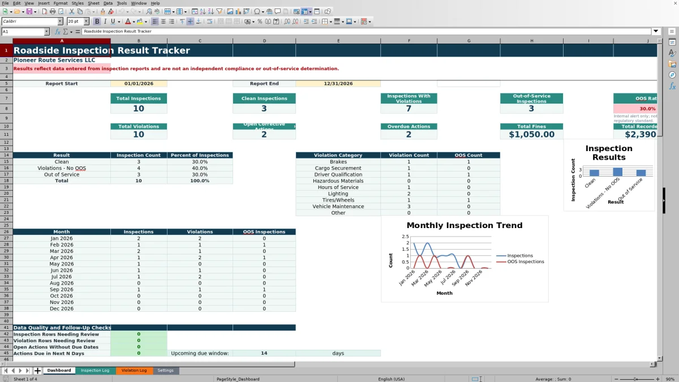Save the document using the Save icon
Image resolution: width=679 pixels, height=382 pixels.
click(28, 11)
